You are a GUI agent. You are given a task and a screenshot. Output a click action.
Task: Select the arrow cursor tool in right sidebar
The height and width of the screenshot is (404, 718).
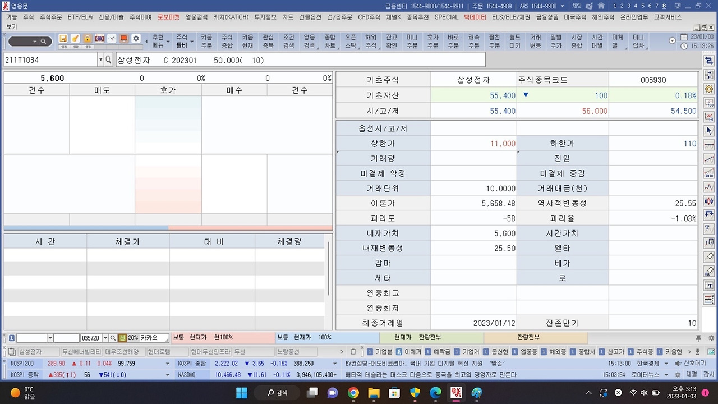click(x=708, y=130)
